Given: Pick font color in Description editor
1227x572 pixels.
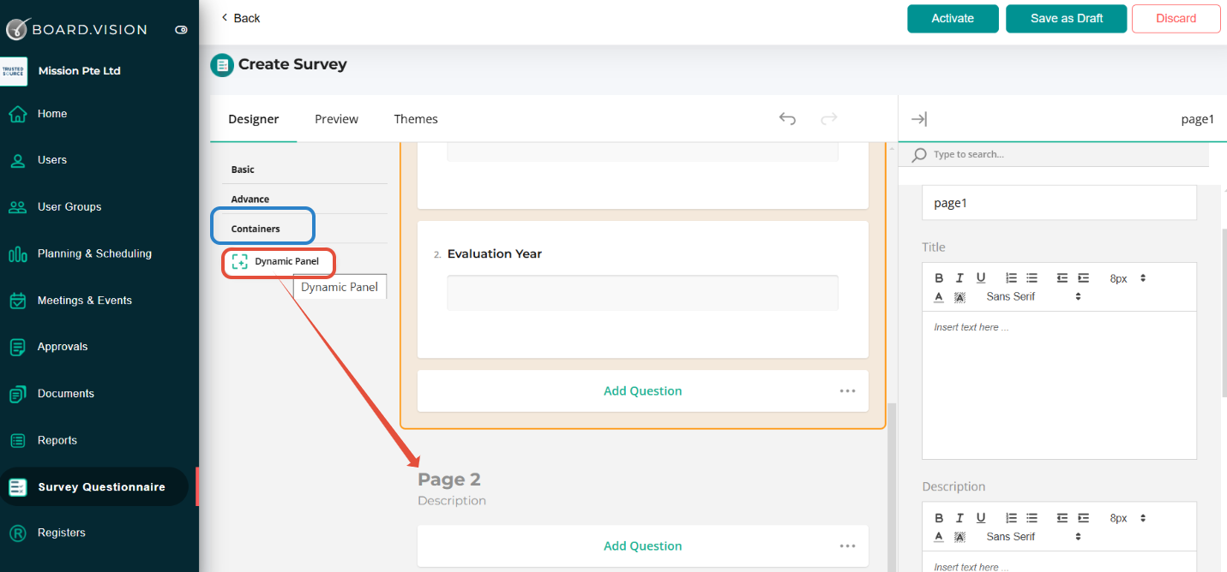Looking at the screenshot, I should click(939, 536).
